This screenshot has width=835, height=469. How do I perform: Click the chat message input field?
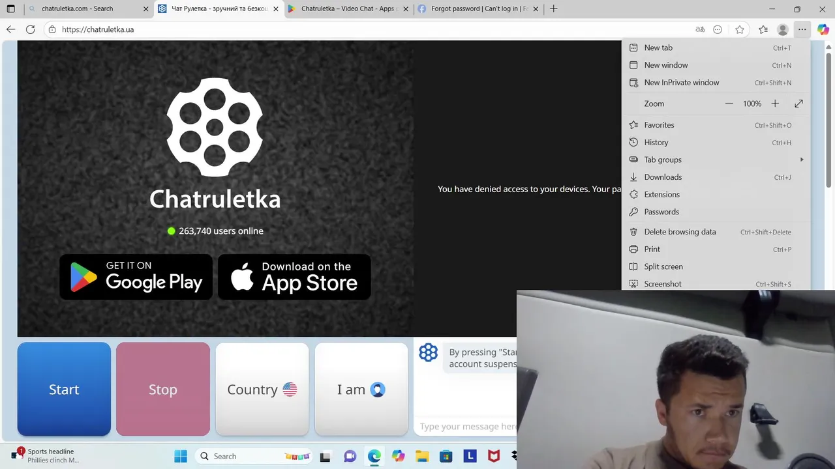(467, 427)
